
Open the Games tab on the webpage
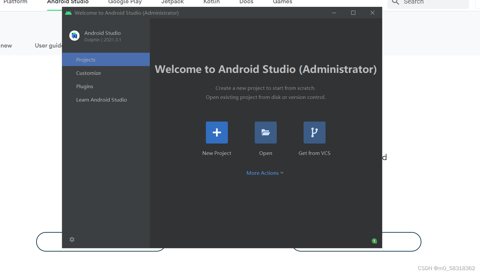[282, 2]
